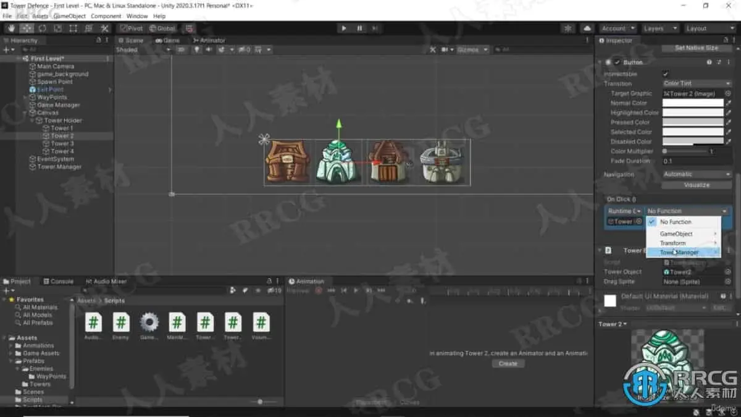Screen dimensions: 741x417
Task: Click the Pressed Color swatch
Action: click(693, 122)
